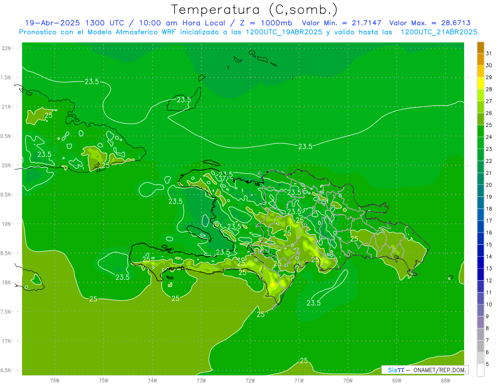
Task: Click the "74W" longitude axis label
Action: pyautogui.click(x=152, y=380)
